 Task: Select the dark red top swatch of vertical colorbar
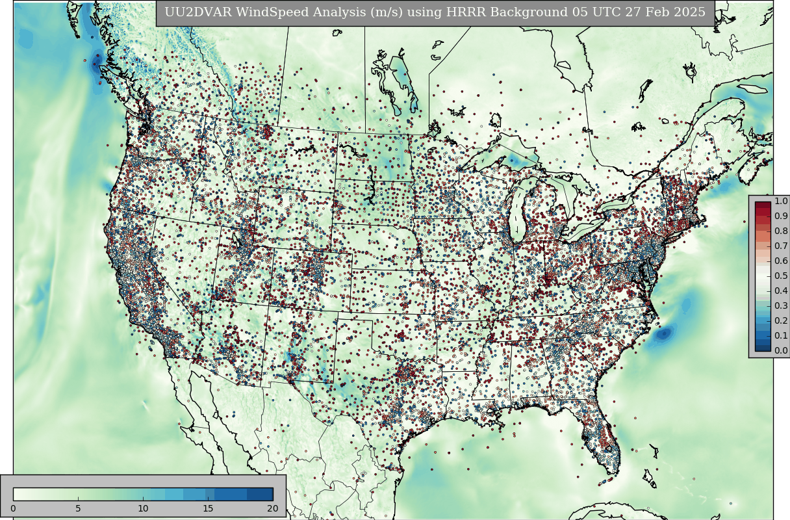763,205
